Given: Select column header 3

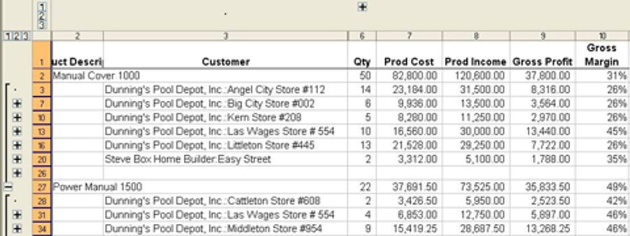Looking at the screenshot, I should [x=226, y=36].
